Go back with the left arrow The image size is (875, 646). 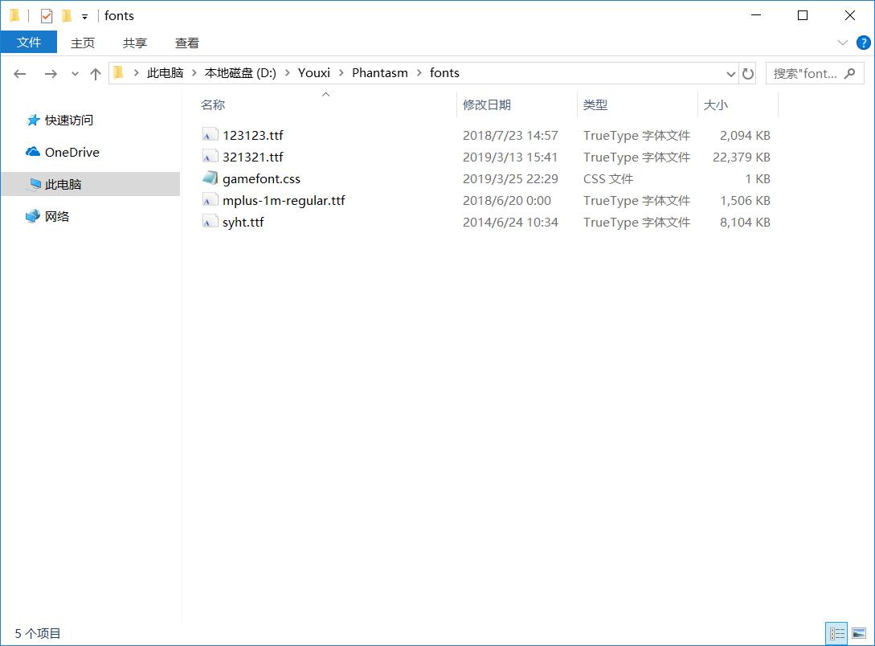tap(20, 74)
